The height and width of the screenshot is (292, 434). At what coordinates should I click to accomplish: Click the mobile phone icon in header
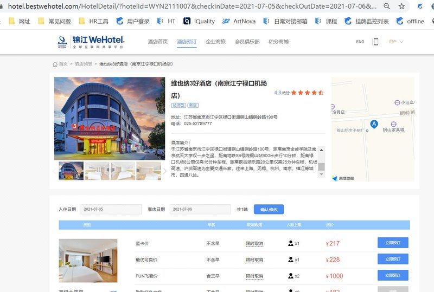[x=375, y=42]
